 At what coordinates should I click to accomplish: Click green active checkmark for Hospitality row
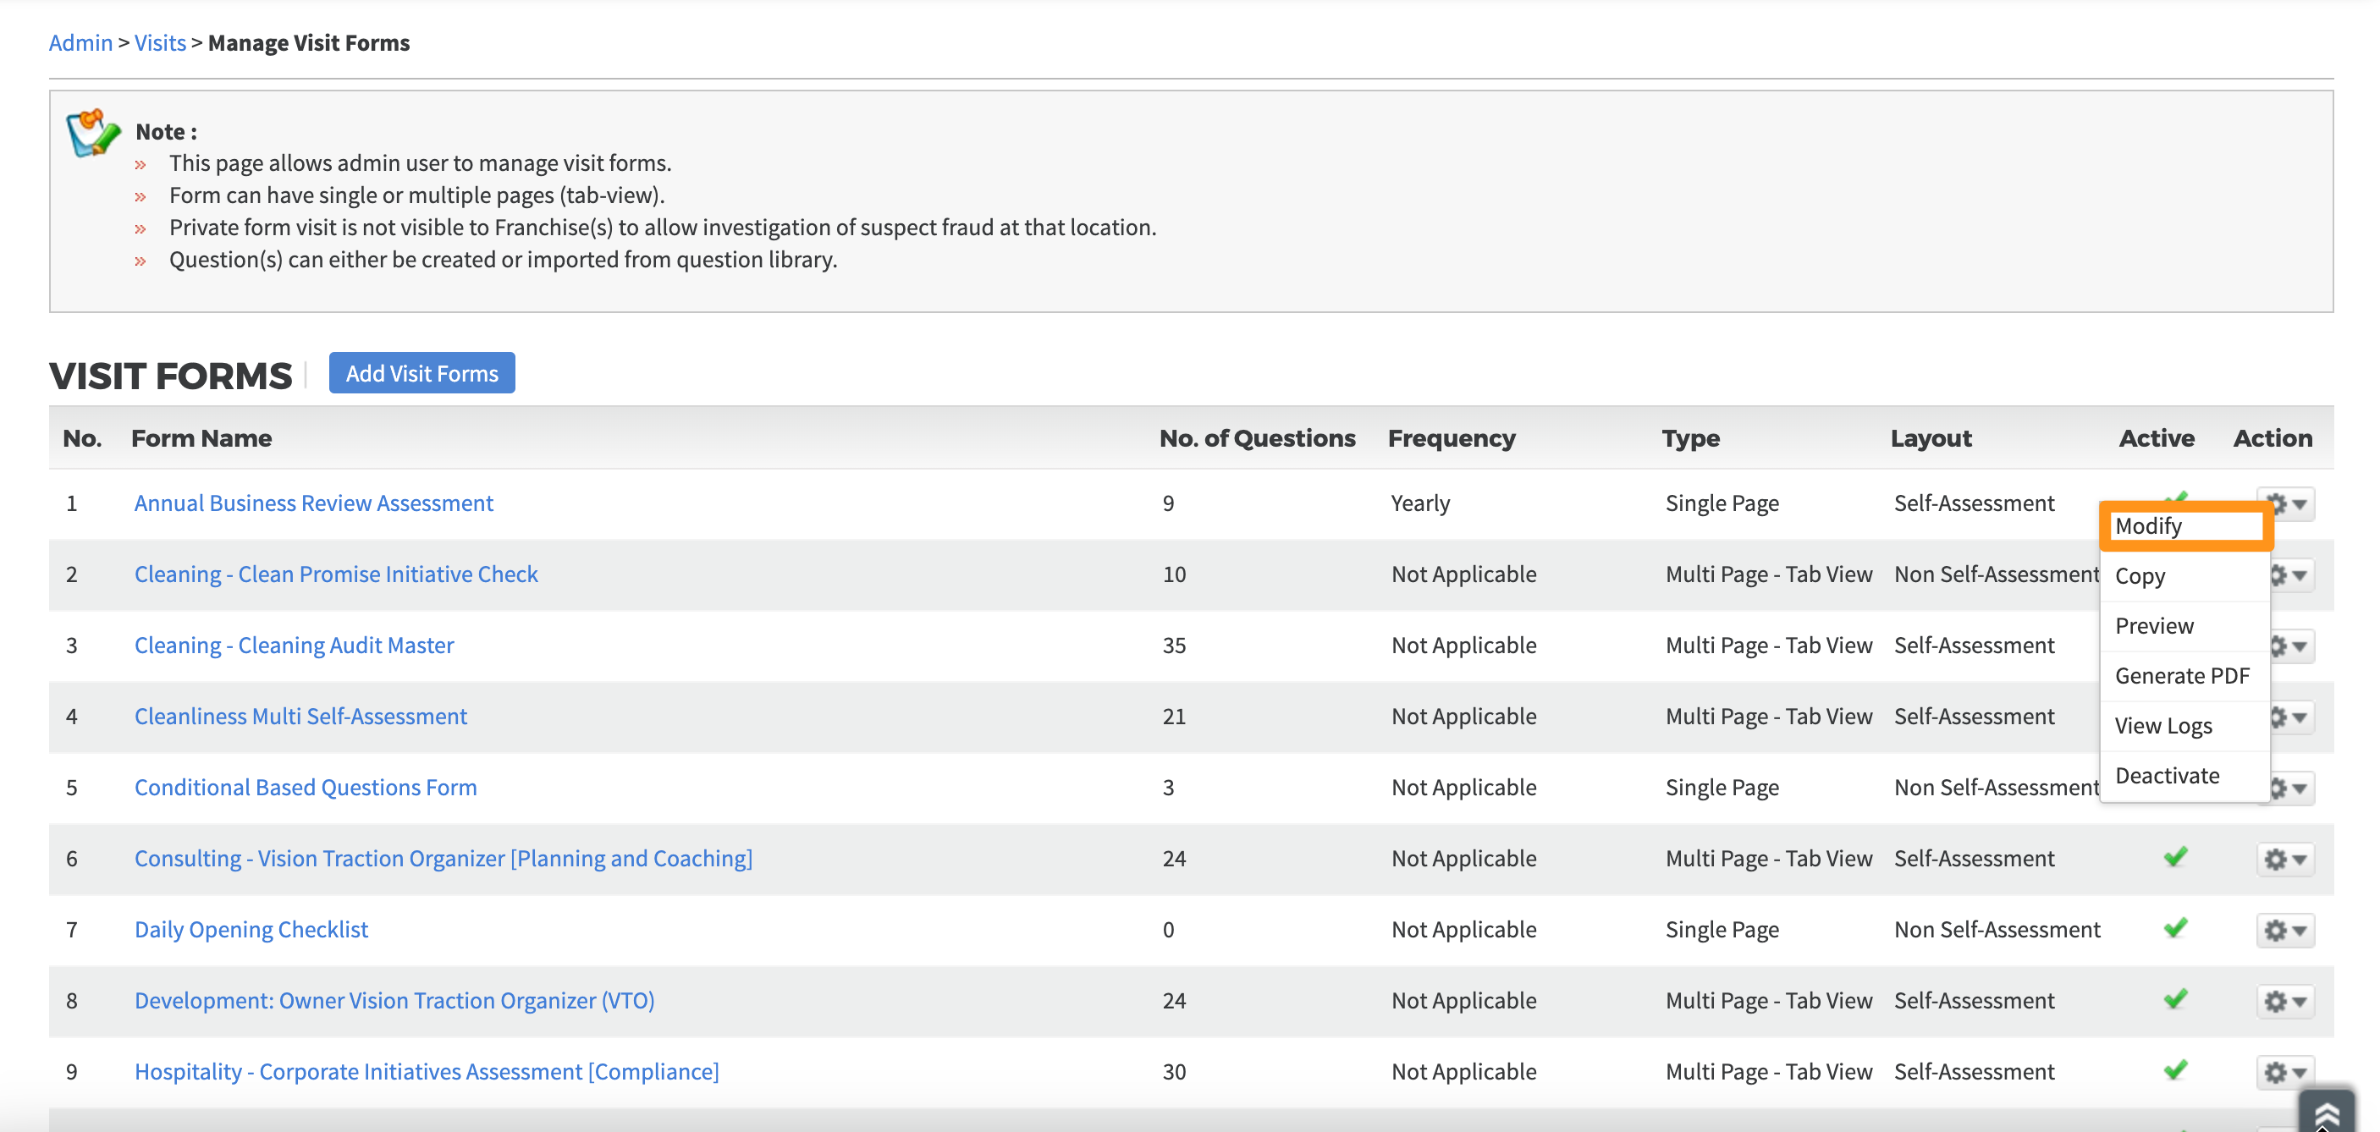click(2175, 1070)
